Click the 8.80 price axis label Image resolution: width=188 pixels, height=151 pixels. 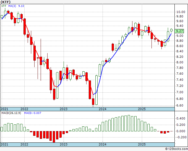(x=180, y=41)
